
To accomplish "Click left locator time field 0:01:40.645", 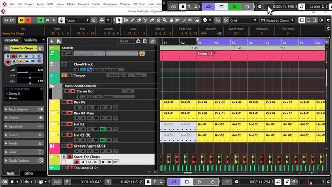I will 91,182.
